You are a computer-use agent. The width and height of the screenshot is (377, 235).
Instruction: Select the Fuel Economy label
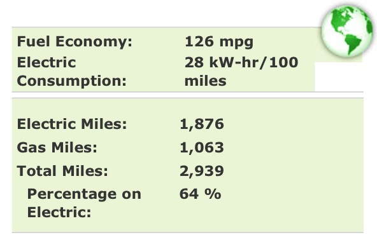pos(75,42)
